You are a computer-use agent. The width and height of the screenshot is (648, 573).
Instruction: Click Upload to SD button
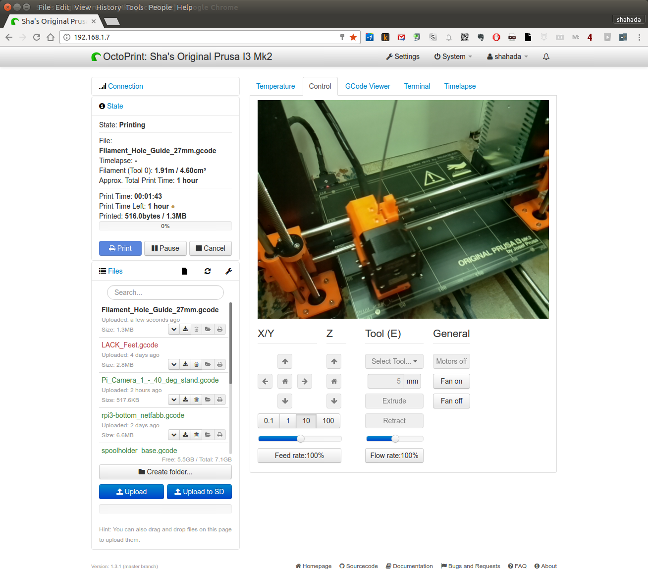click(199, 492)
